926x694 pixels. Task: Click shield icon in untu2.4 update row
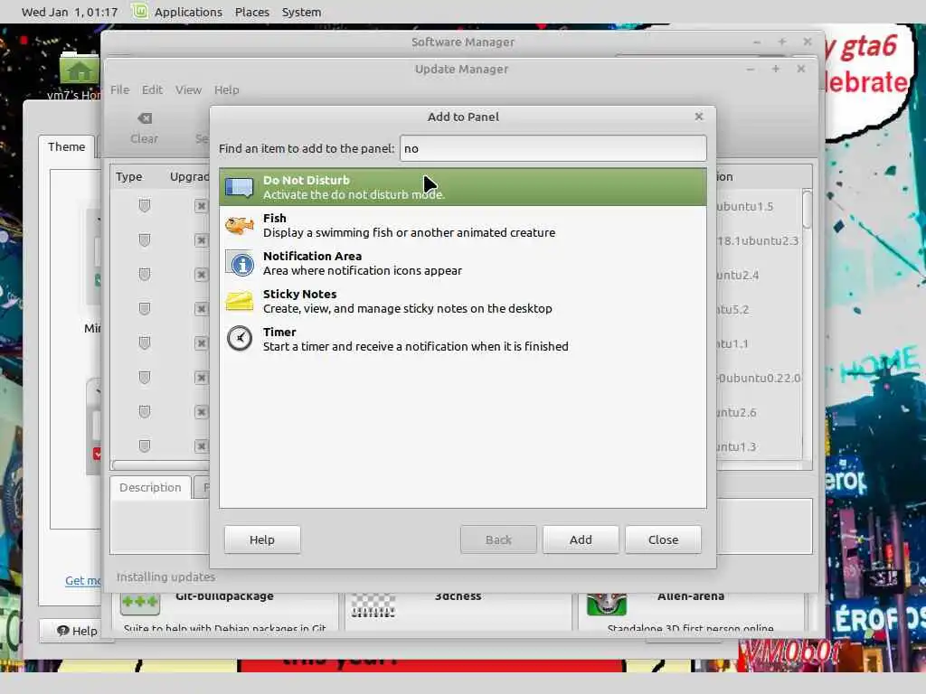[x=144, y=275]
